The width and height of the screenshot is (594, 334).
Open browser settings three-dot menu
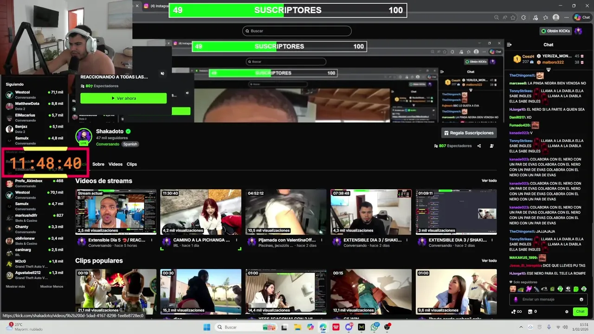point(567,18)
